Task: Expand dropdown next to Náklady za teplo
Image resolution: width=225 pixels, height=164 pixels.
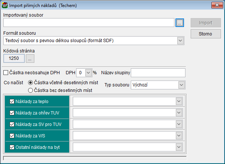Action: pos(179,101)
